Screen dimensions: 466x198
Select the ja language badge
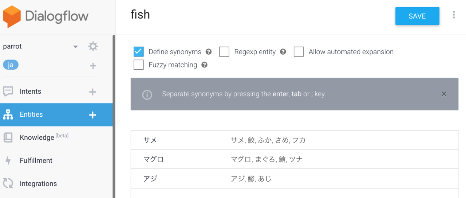(x=11, y=65)
